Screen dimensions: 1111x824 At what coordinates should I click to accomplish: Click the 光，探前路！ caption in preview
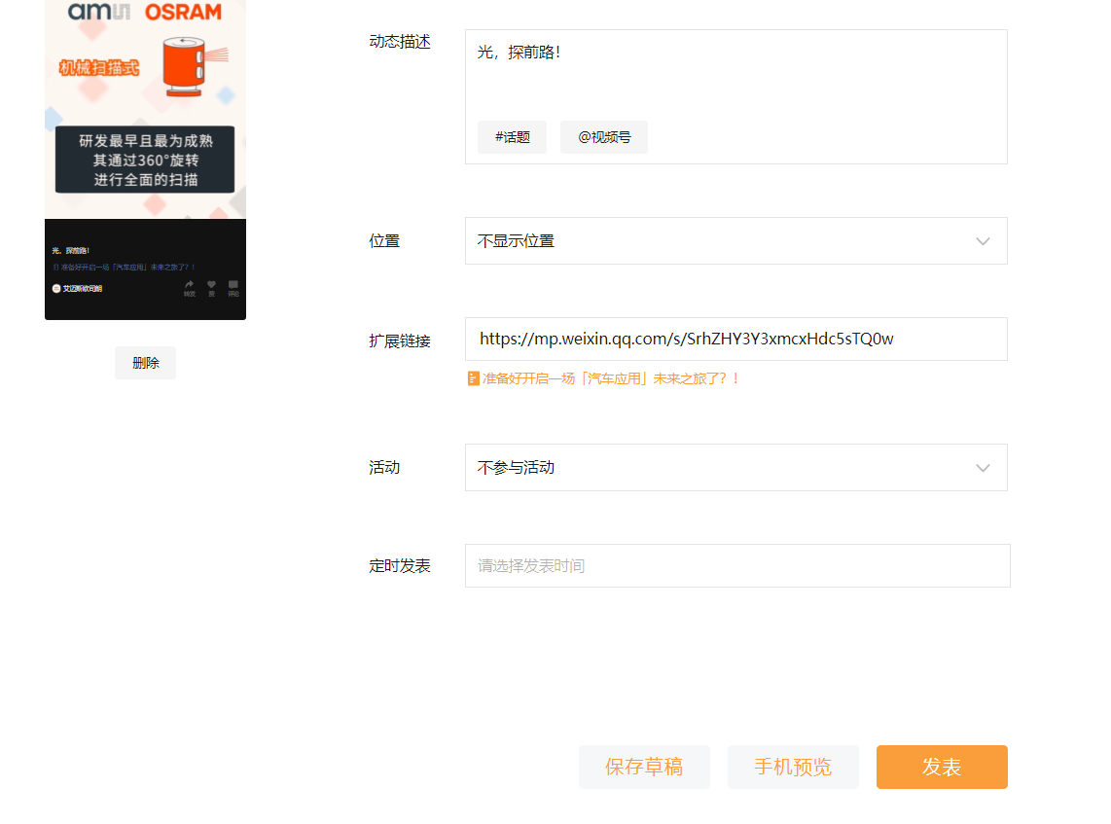(x=71, y=250)
